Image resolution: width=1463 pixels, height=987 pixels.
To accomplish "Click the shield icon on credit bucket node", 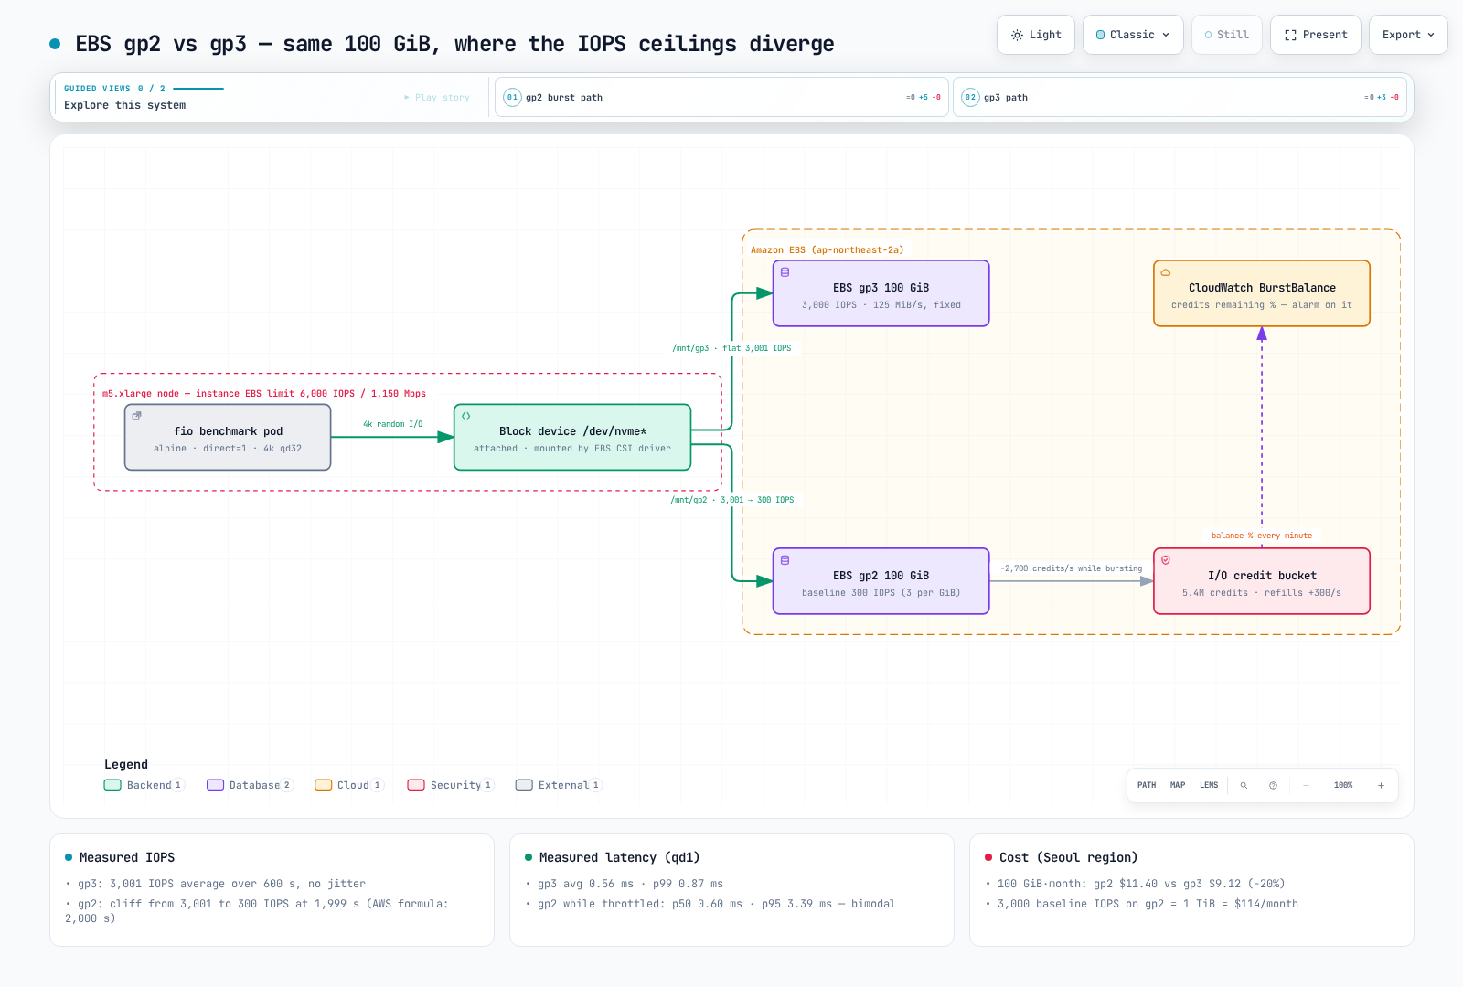I will [1166, 560].
